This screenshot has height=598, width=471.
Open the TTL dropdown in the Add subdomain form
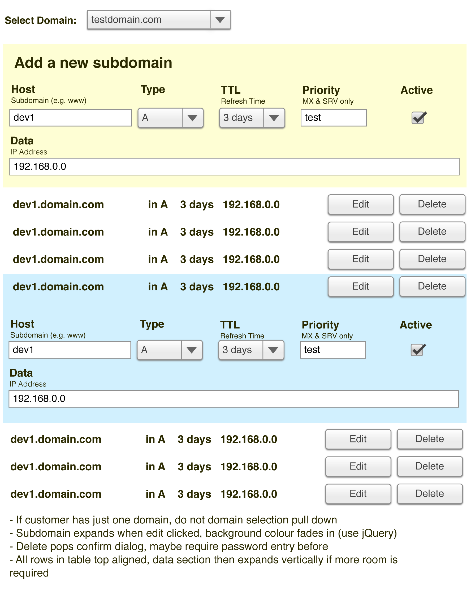point(252,118)
